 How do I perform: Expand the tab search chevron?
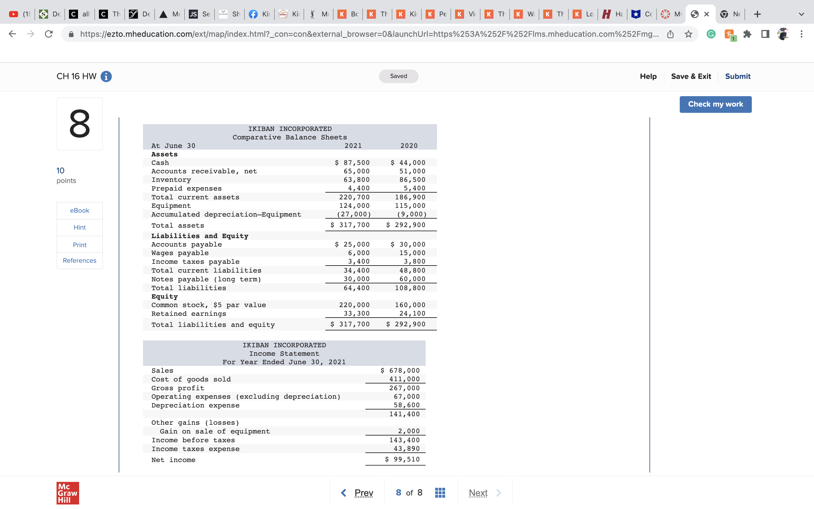[x=801, y=14]
